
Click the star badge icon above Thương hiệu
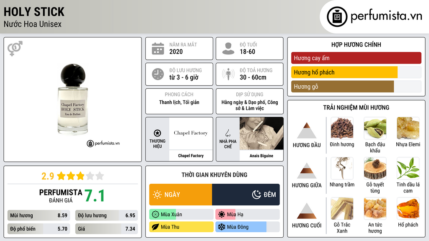click(158, 133)
